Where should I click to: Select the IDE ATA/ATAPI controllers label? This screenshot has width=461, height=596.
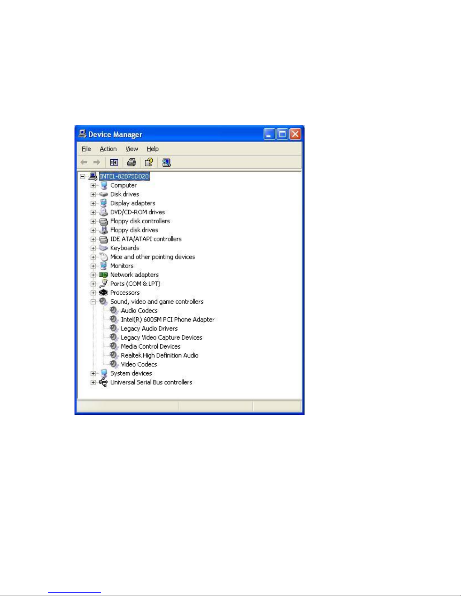coord(146,239)
